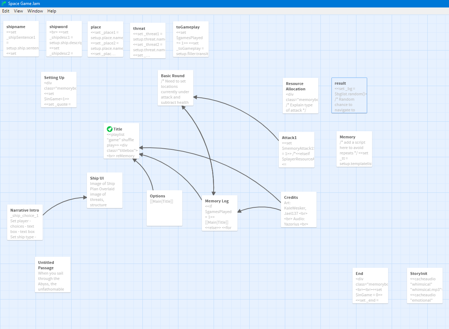Open the Edit menu

[x=6, y=11]
